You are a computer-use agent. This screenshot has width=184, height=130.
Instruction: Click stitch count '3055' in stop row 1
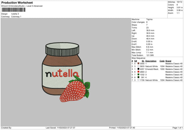(x=142, y=63)
